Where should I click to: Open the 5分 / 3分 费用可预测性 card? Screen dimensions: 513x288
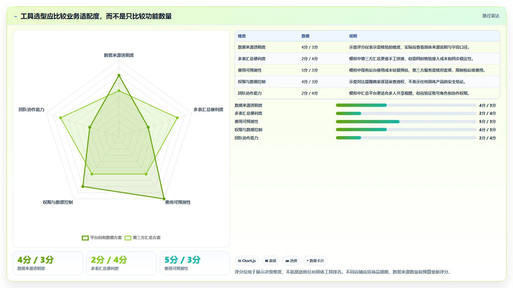point(195,263)
